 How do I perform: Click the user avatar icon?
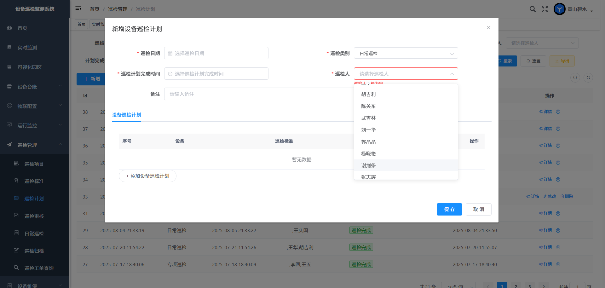(x=559, y=9)
